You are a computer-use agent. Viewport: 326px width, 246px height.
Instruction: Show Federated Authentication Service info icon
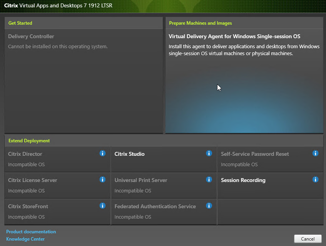(x=209, y=206)
